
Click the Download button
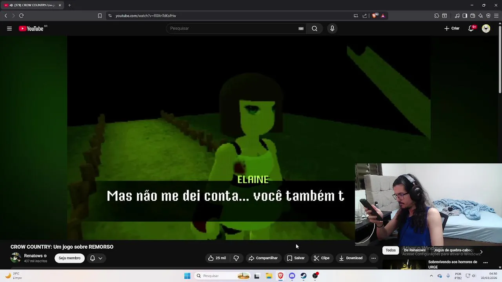click(351, 258)
